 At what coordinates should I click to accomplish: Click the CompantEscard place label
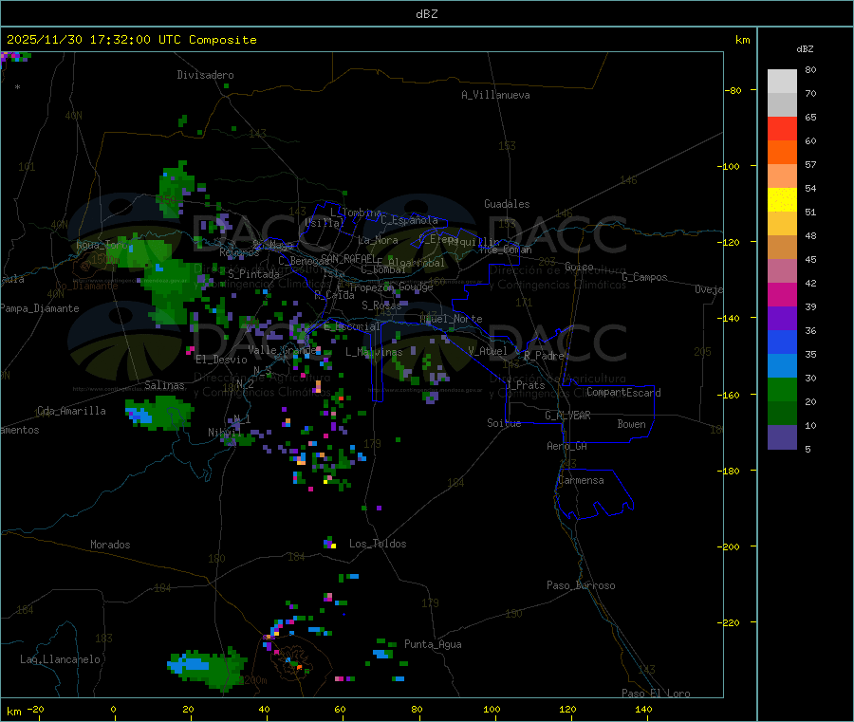(623, 393)
